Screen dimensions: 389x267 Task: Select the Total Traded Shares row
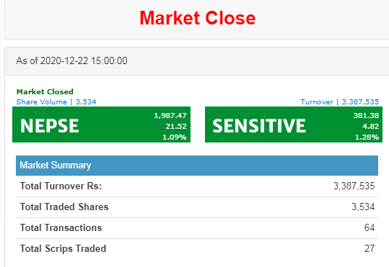pyautogui.click(x=197, y=207)
